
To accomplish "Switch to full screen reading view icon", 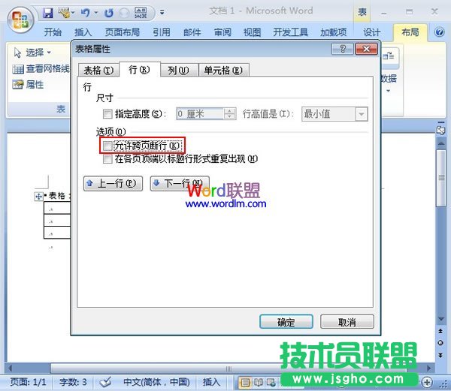I will (x=259, y=383).
